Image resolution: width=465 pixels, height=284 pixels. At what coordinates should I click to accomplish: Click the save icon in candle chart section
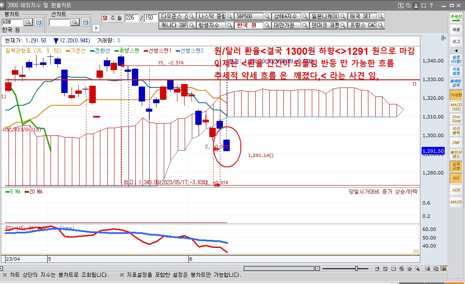click(x=39, y=22)
